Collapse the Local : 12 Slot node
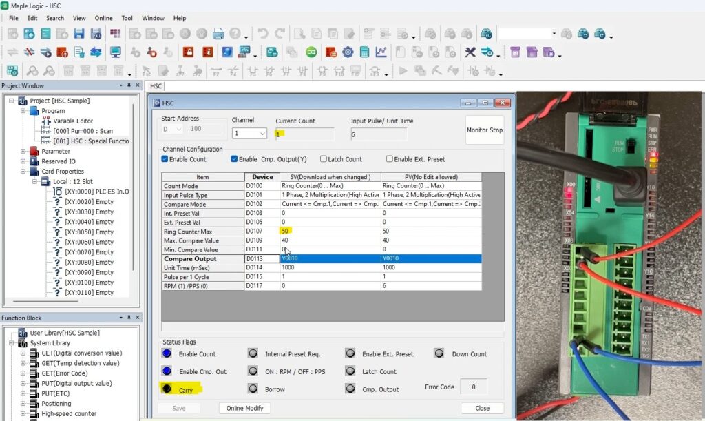The height and width of the screenshot is (421, 705). click(34, 181)
